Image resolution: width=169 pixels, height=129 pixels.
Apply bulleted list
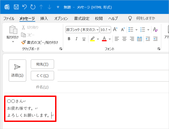click(131, 30)
